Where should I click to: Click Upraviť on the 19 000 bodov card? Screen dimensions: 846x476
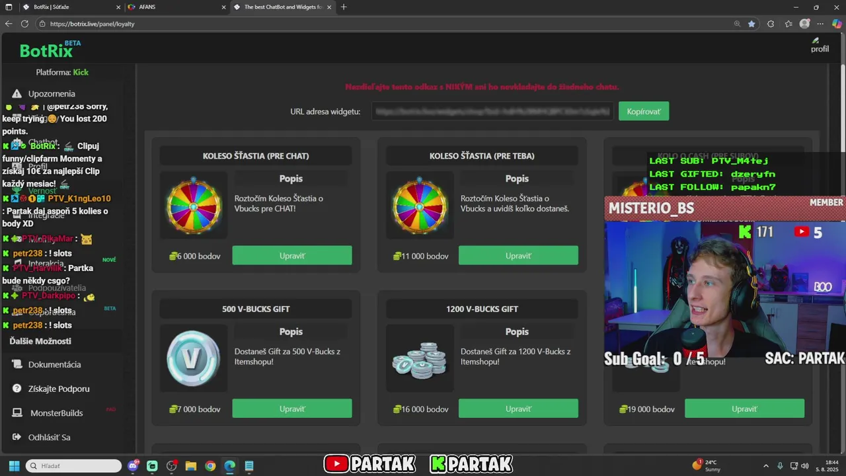tap(744, 409)
